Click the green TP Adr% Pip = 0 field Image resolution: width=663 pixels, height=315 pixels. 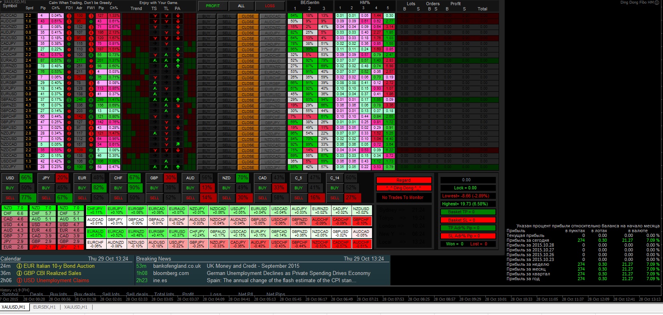[468, 228]
